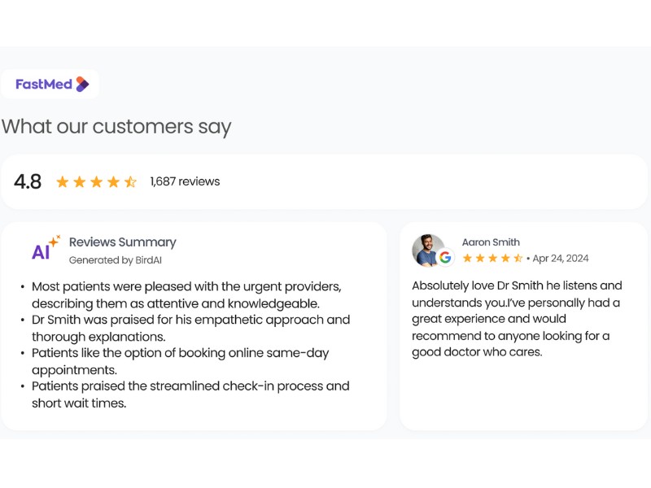Click the 1,687 reviews link

pyautogui.click(x=185, y=181)
